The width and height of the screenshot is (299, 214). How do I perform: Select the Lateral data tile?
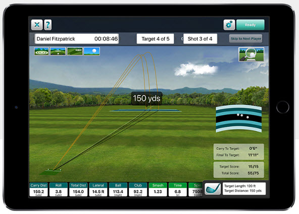(x=98, y=190)
